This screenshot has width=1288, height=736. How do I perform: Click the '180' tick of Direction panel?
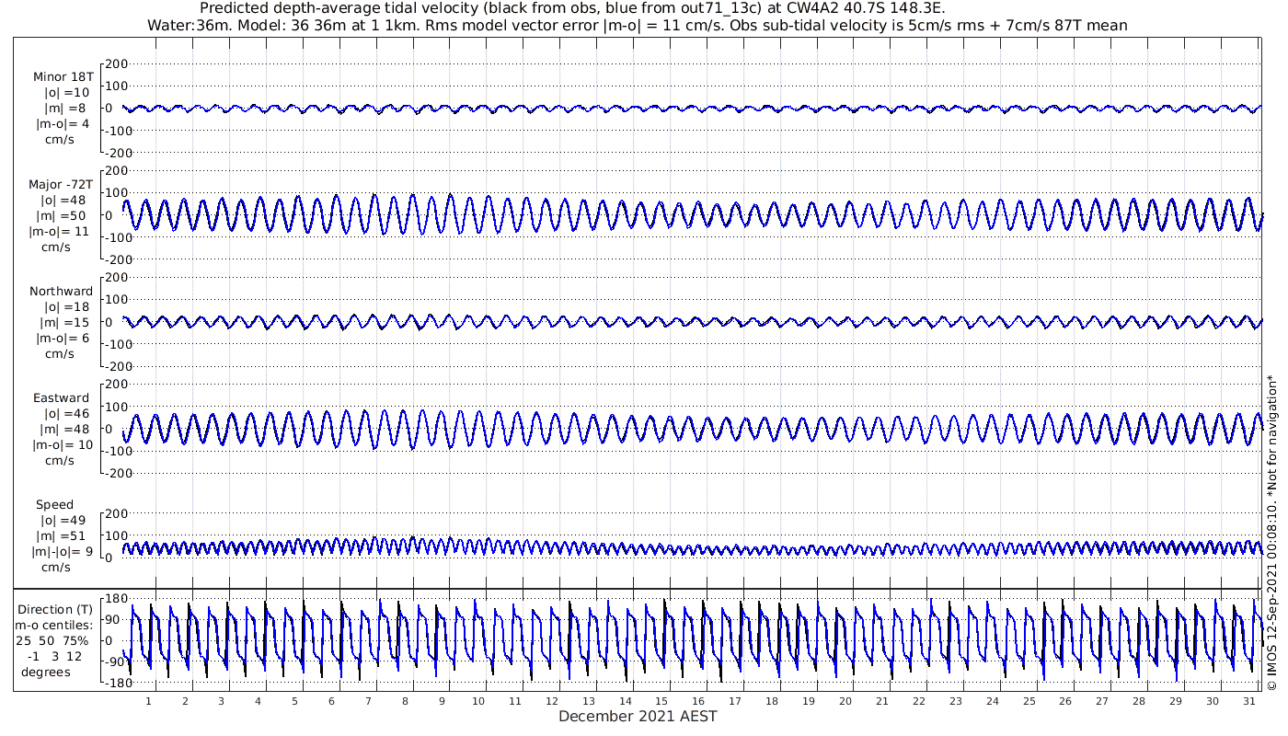(115, 599)
